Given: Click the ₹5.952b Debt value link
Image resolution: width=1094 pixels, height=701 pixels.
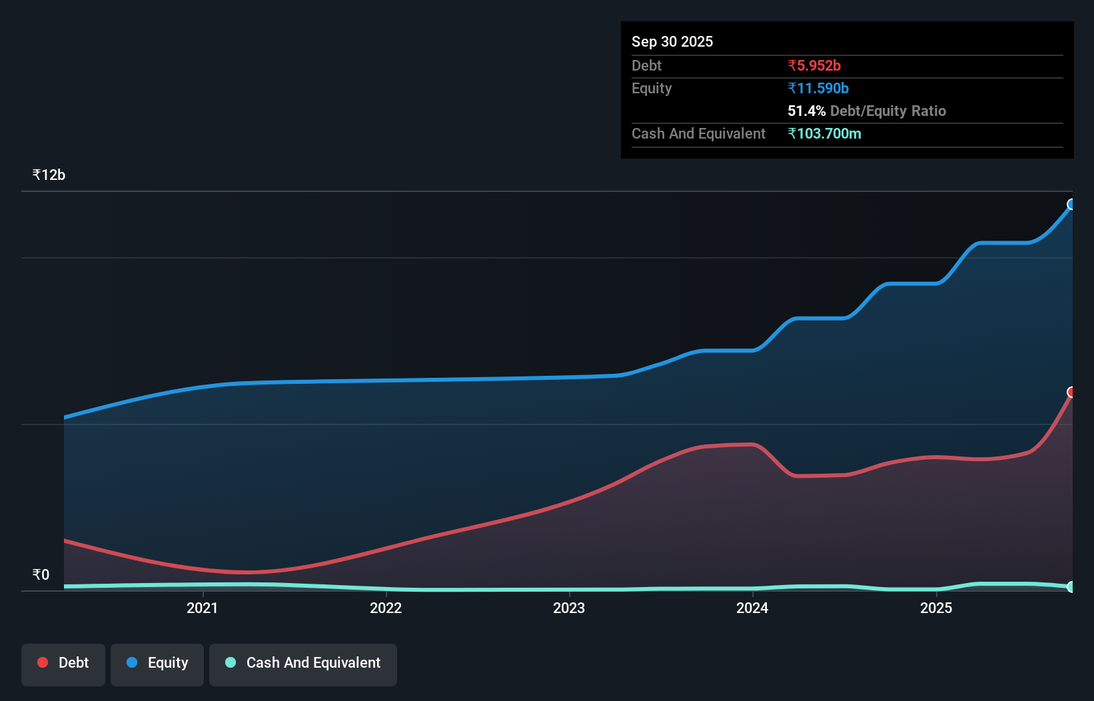Looking at the screenshot, I should click(x=814, y=65).
